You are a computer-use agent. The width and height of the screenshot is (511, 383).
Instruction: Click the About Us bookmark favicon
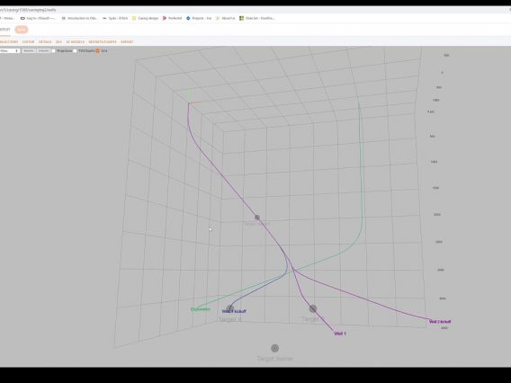pyautogui.click(x=218, y=18)
